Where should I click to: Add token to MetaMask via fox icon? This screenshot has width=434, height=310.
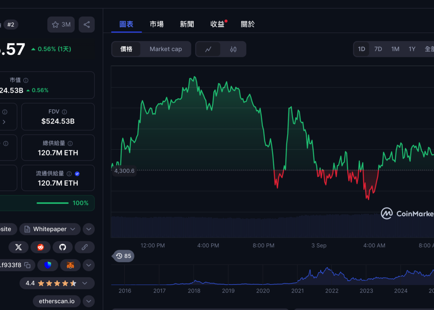click(x=70, y=265)
